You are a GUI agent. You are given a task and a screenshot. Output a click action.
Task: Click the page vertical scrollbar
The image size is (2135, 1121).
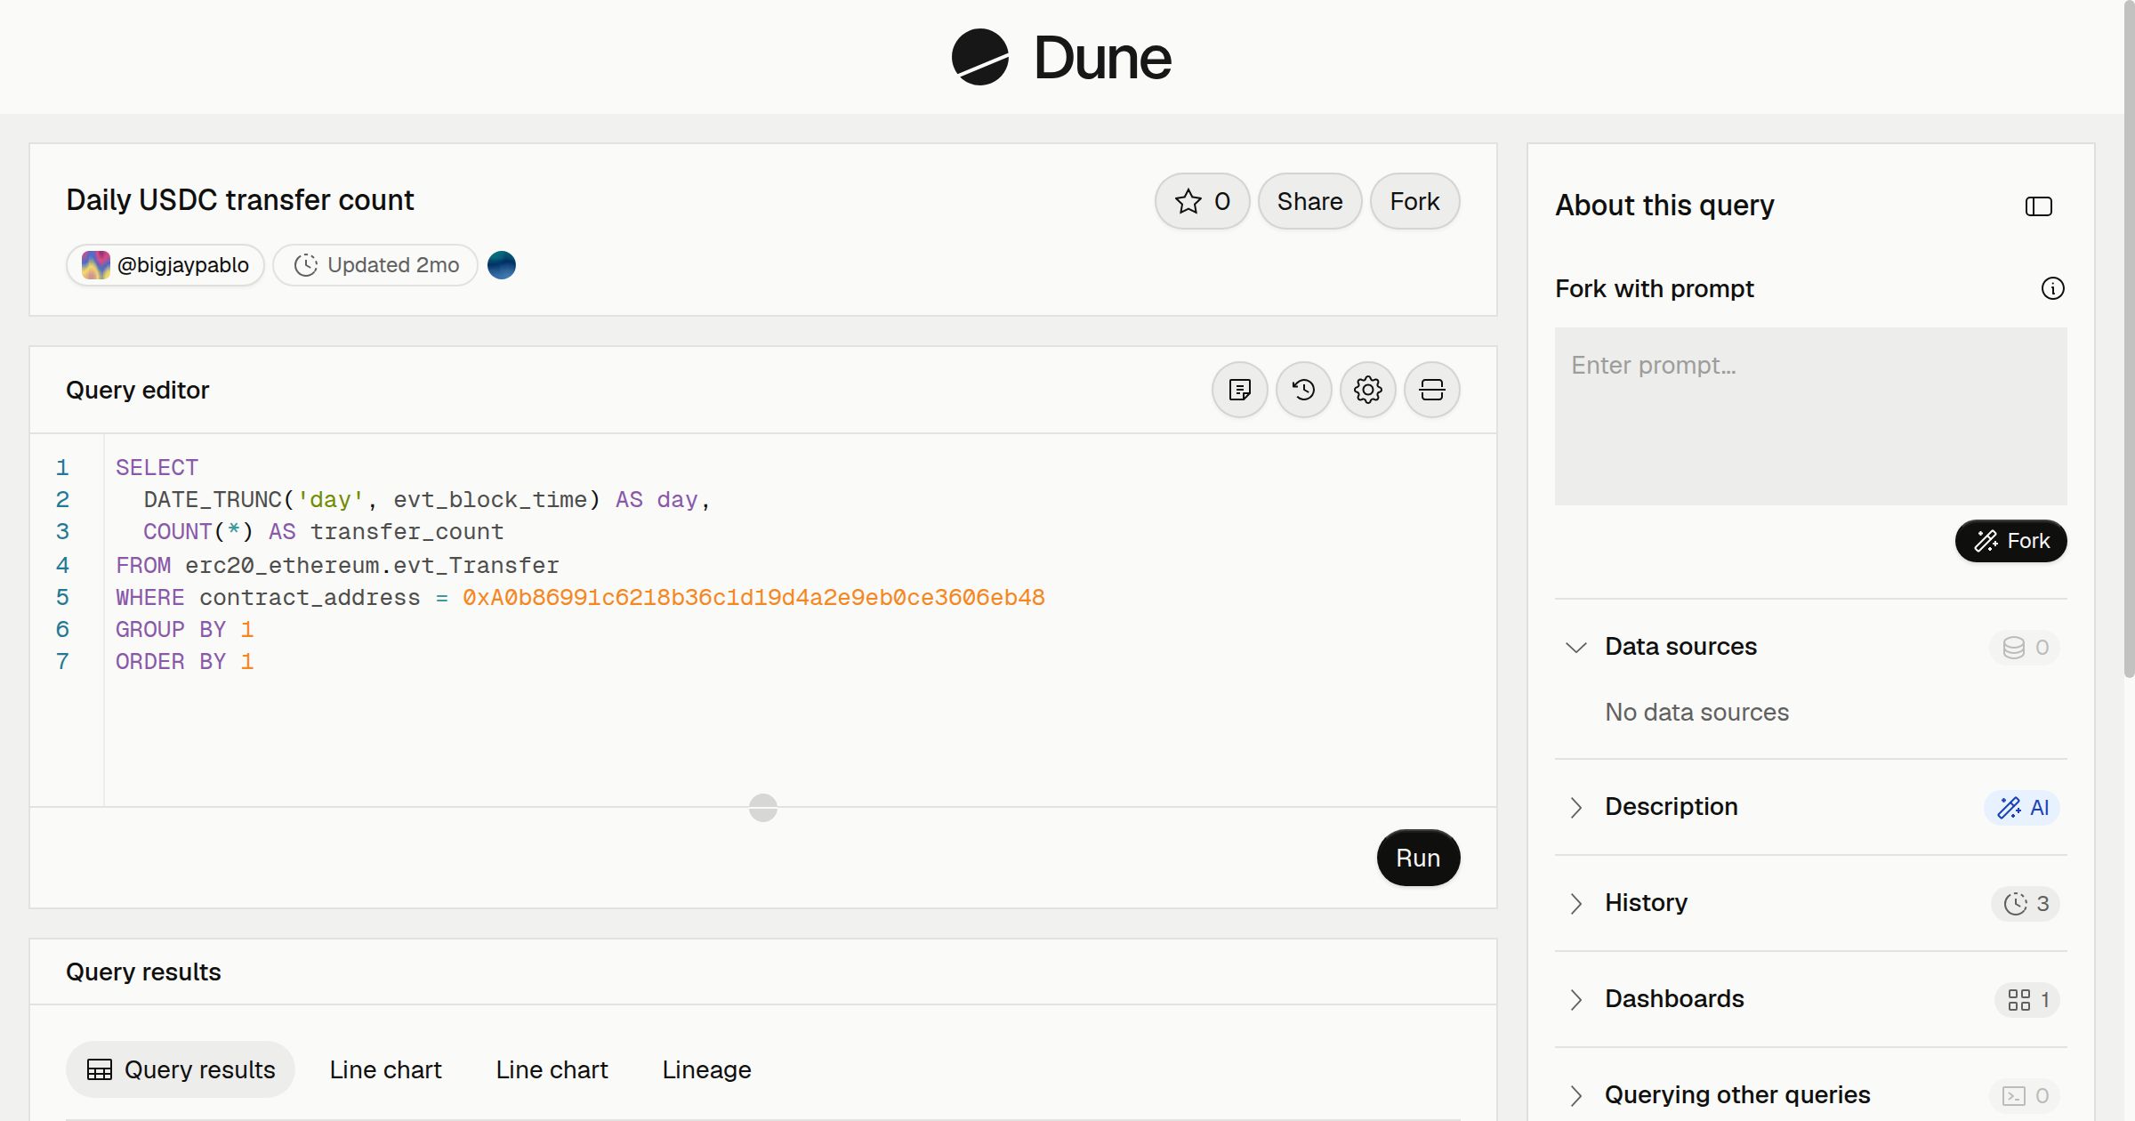tap(2129, 338)
